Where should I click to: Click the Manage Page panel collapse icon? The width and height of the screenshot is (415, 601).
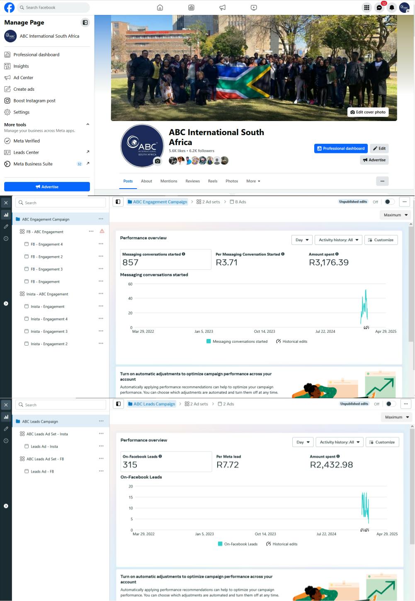85,22
